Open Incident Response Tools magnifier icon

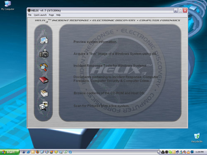click(44, 67)
